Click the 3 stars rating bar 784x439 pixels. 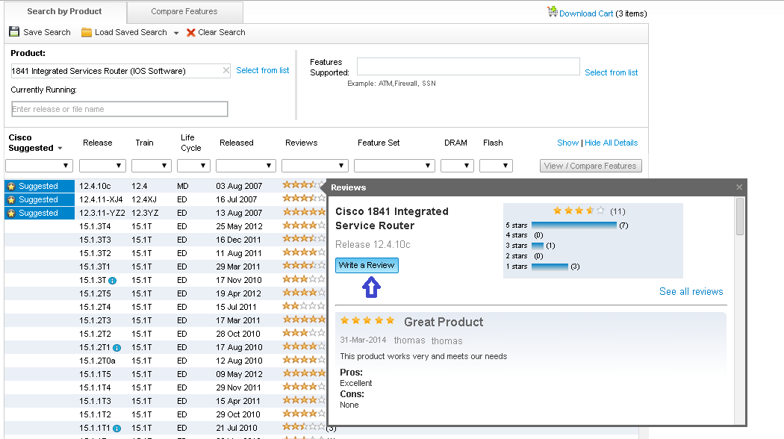click(x=538, y=246)
